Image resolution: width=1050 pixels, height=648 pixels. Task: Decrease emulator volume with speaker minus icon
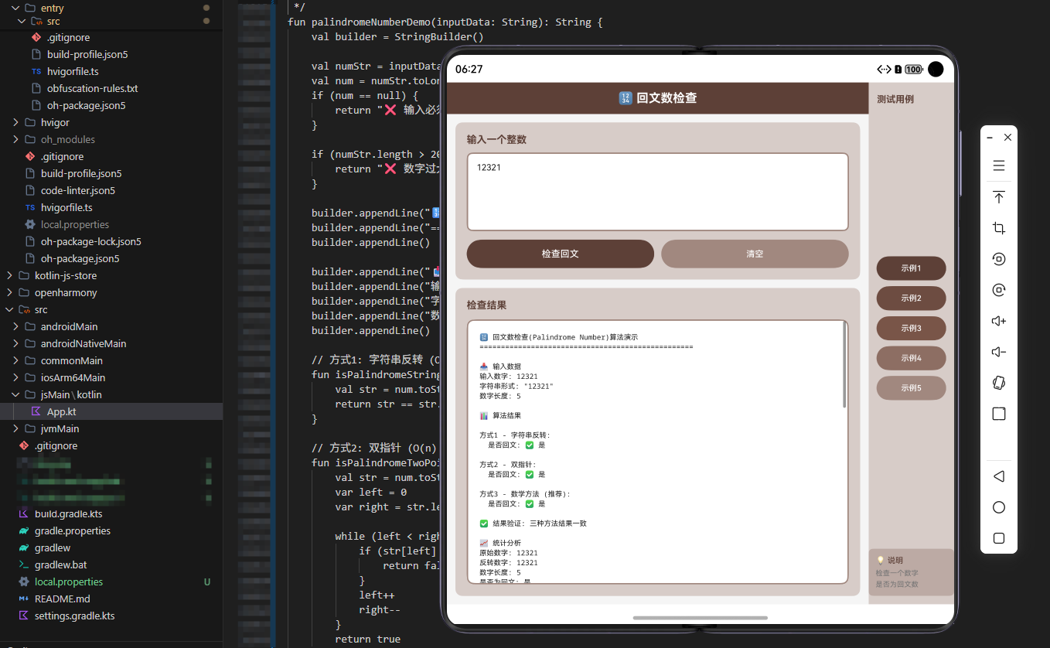click(x=999, y=352)
